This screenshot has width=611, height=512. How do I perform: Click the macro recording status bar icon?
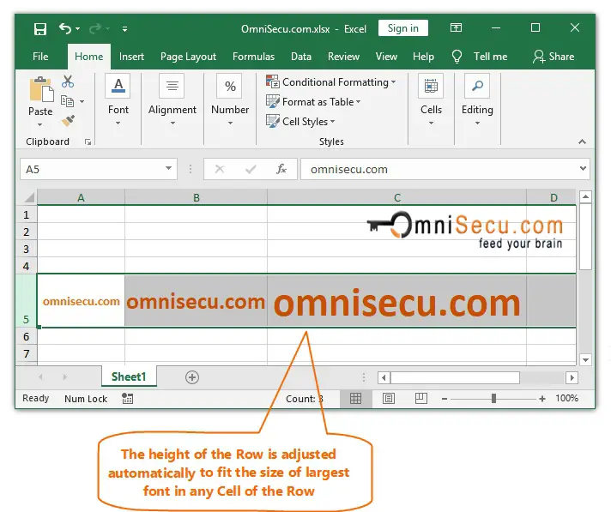pos(127,398)
